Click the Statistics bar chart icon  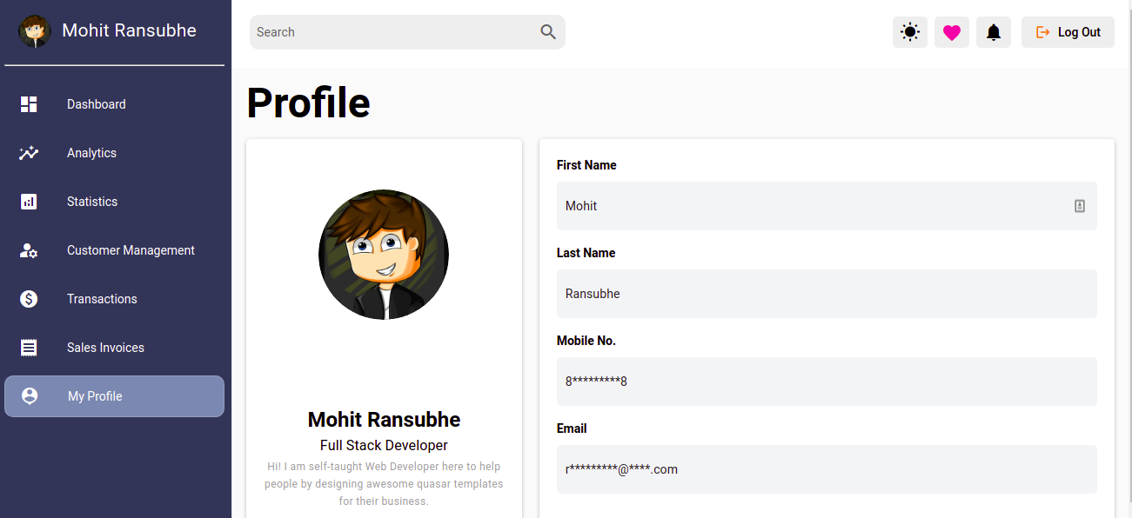(29, 202)
